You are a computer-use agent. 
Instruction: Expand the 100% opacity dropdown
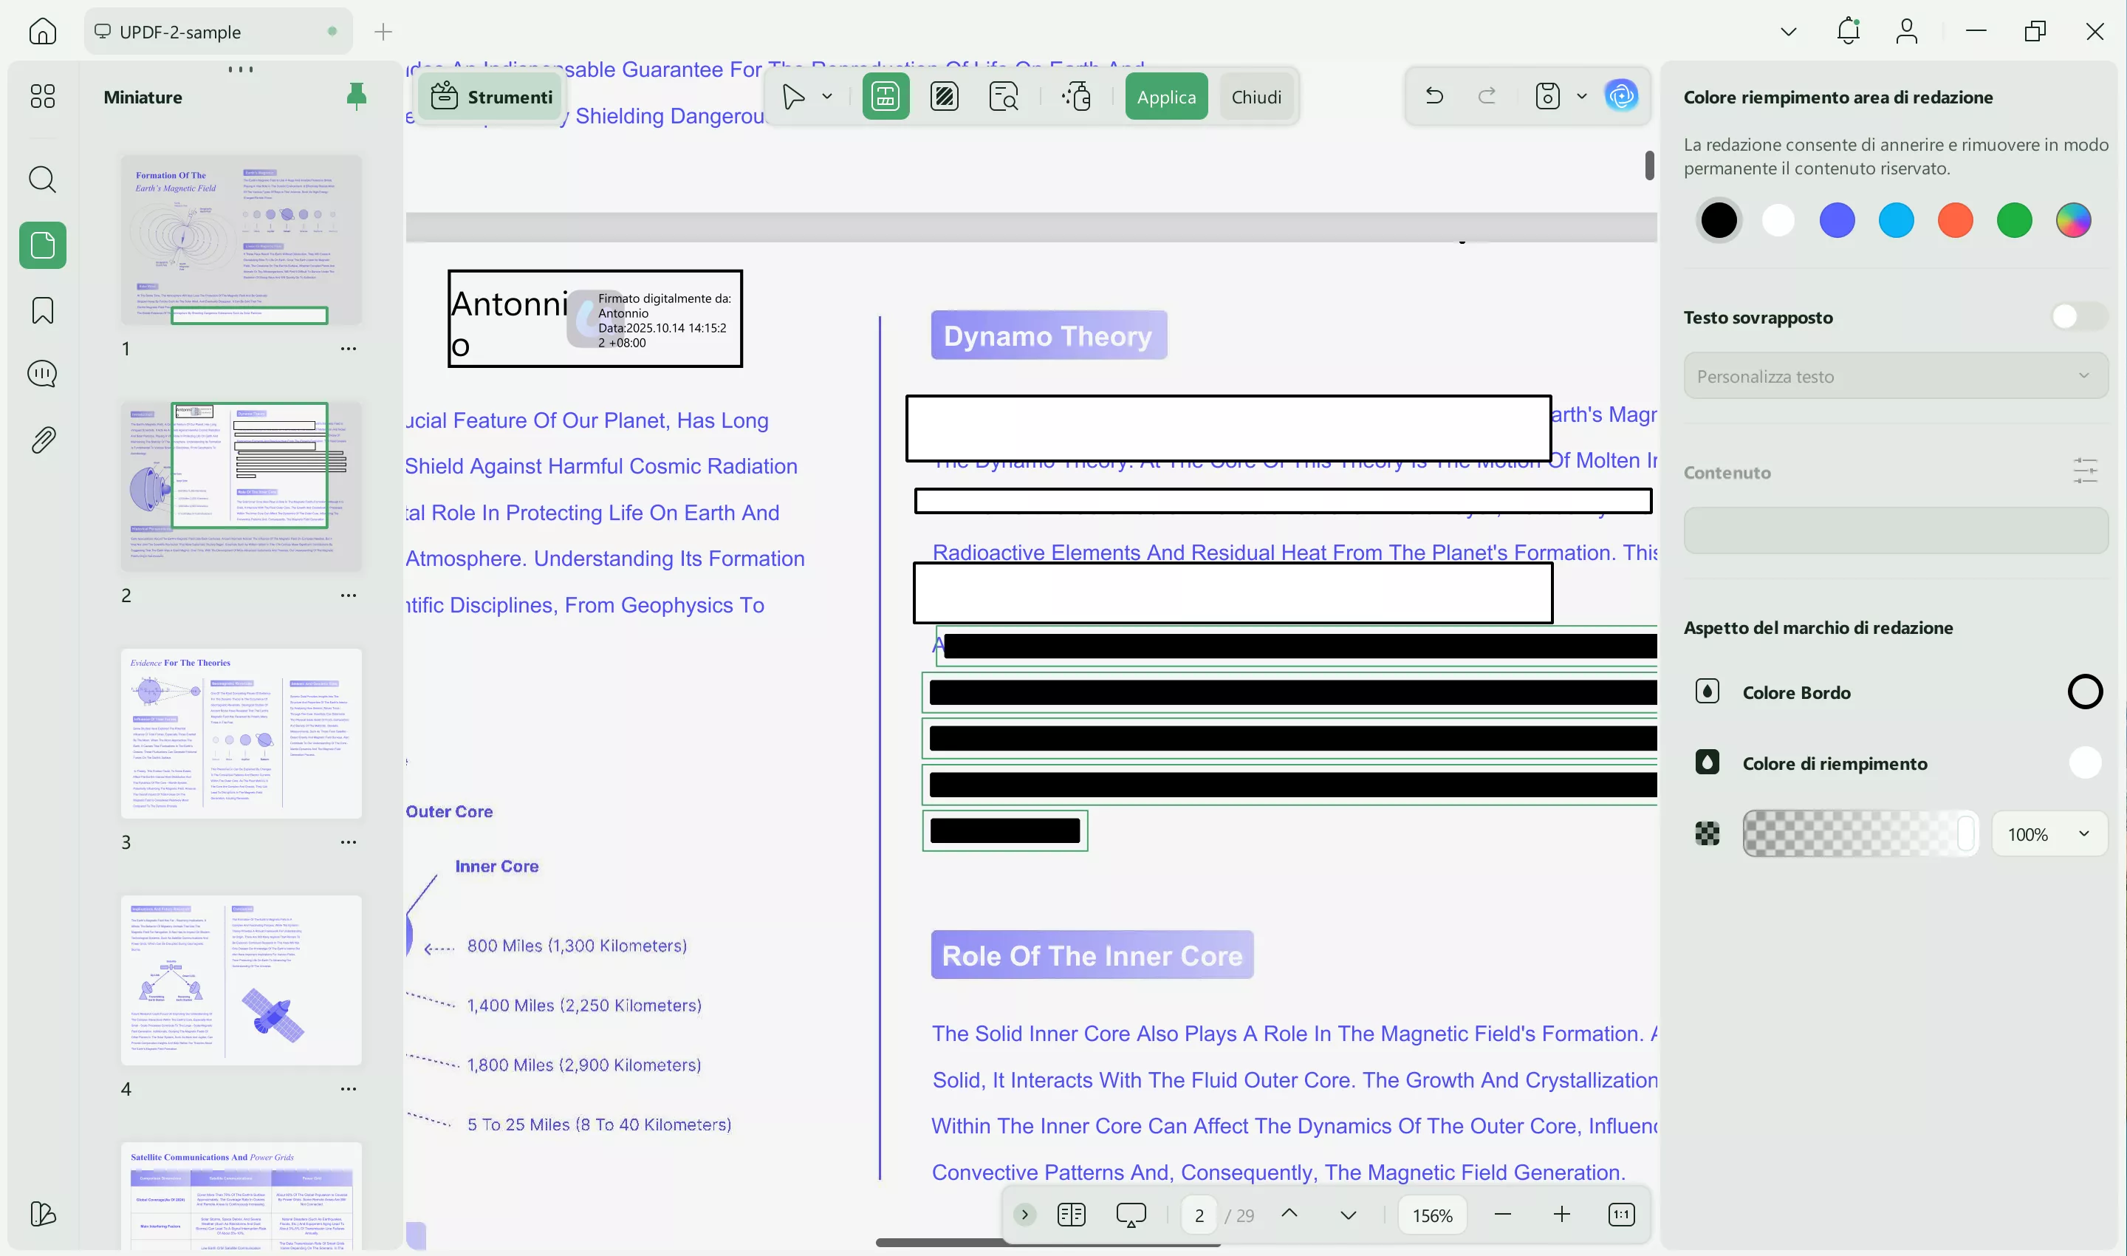tap(2048, 835)
